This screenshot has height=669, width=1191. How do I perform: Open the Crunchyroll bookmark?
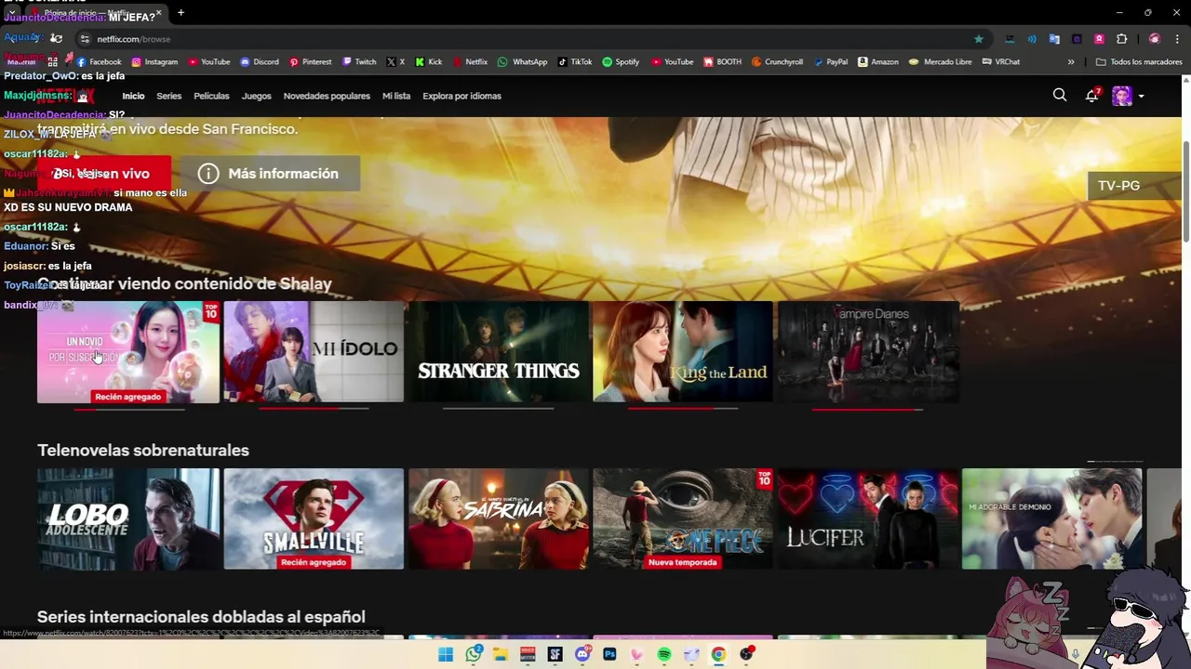click(x=777, y=62)
